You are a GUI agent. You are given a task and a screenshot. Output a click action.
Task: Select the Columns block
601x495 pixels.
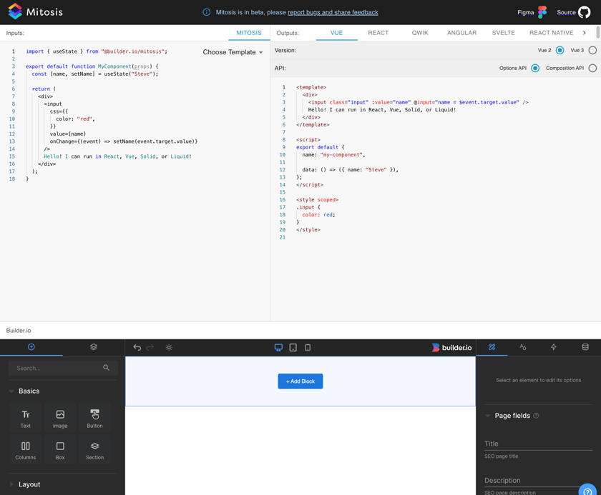coord(26,450)
